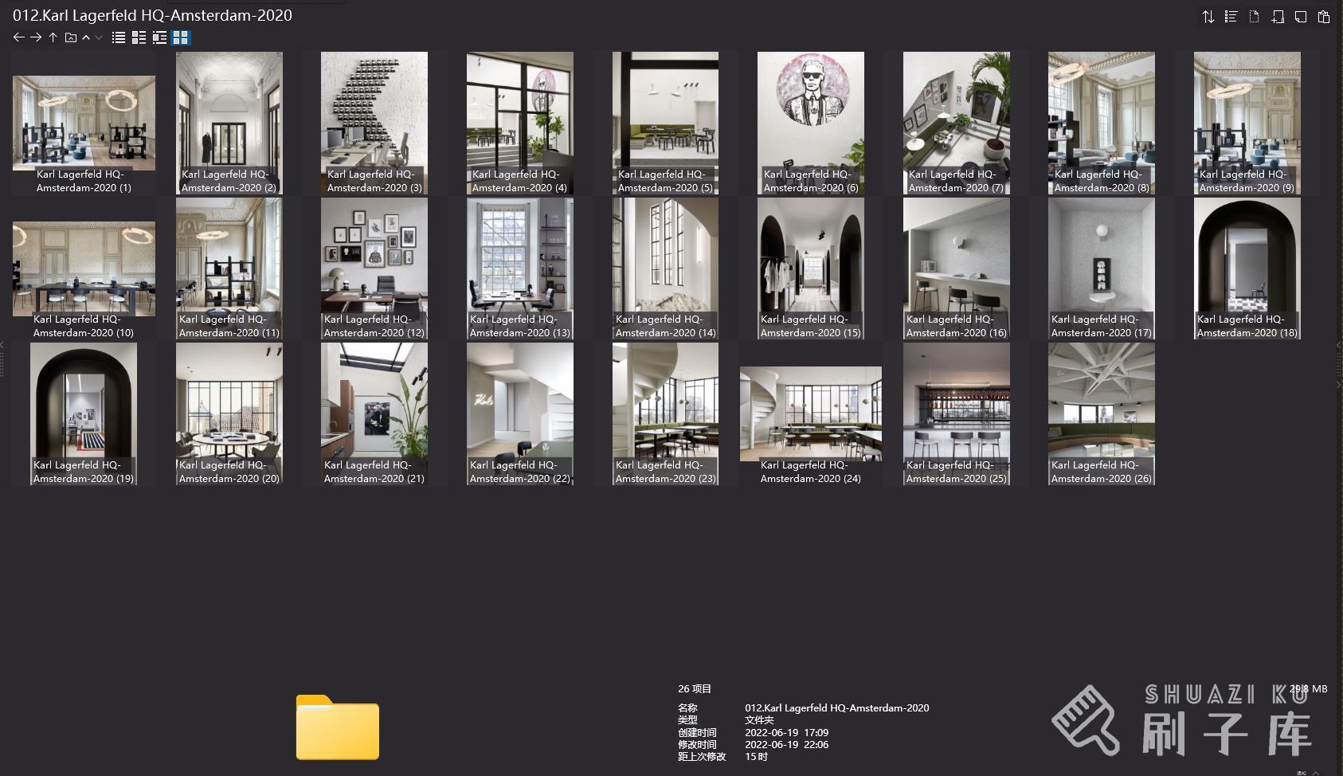
Task: Create a new file with the dotted-page icon
Action: pos(1253,16)
